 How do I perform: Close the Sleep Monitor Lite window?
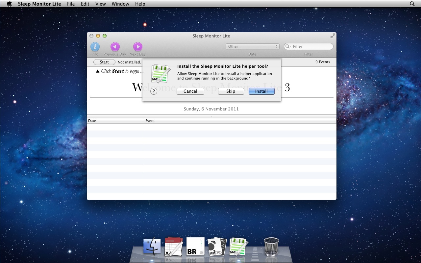coord(91,36)
